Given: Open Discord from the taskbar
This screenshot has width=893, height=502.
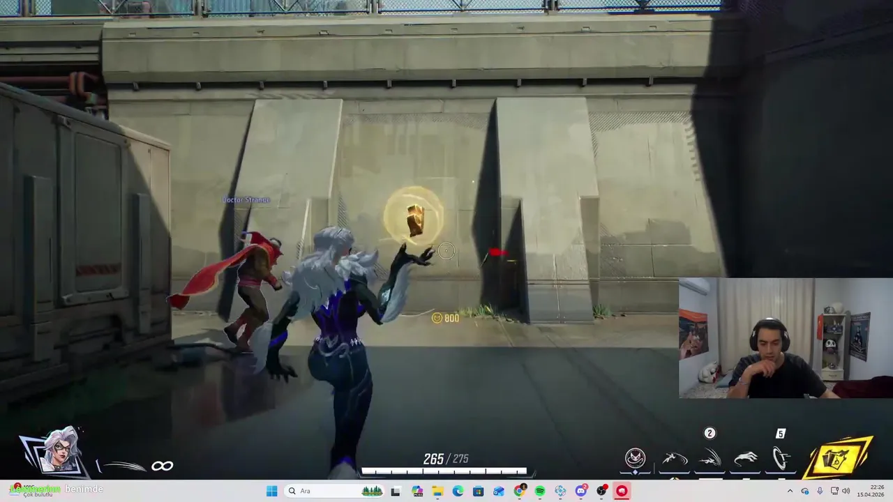Looking at the screenshot, I should (x=581, y=491).
